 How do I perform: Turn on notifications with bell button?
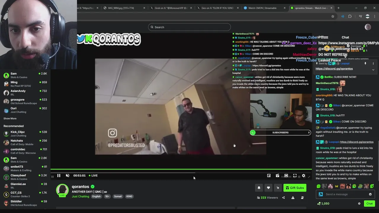tap(259, 188)
